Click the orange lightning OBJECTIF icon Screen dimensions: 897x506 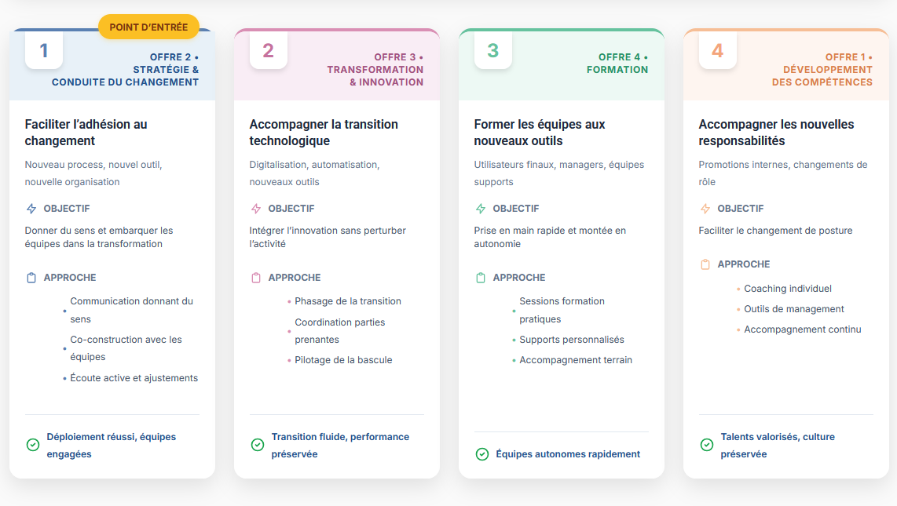pyautogui.click(x=705, y=209)
